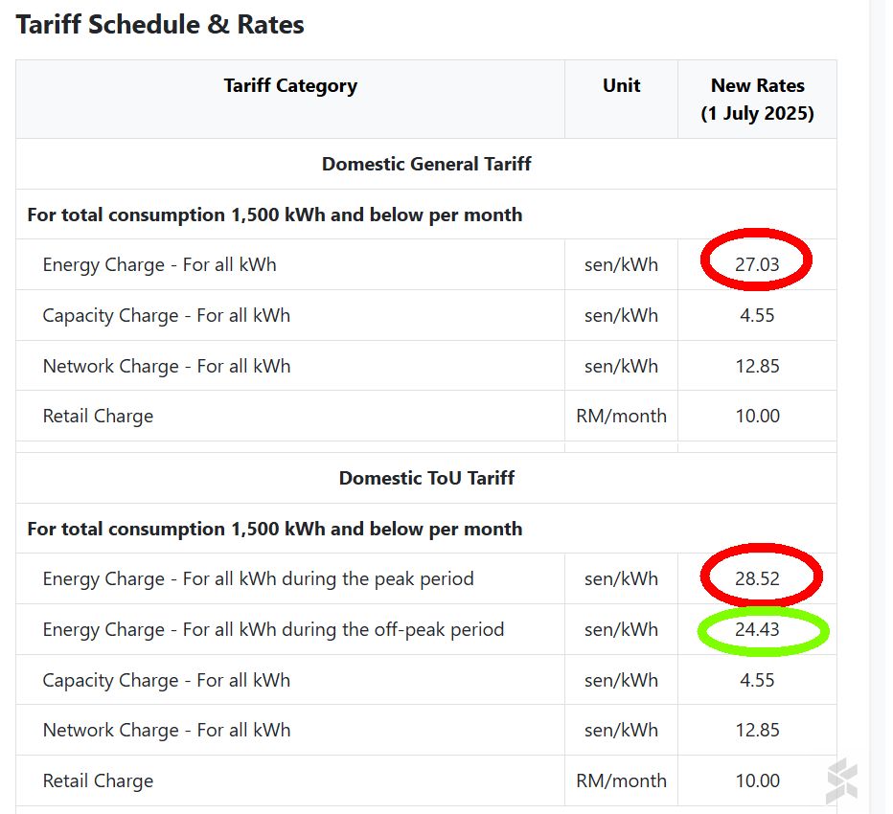This screenshot has height=814, width=893.
Task: Select the Tariff Category column header
Action: click(x=290, y=85)
